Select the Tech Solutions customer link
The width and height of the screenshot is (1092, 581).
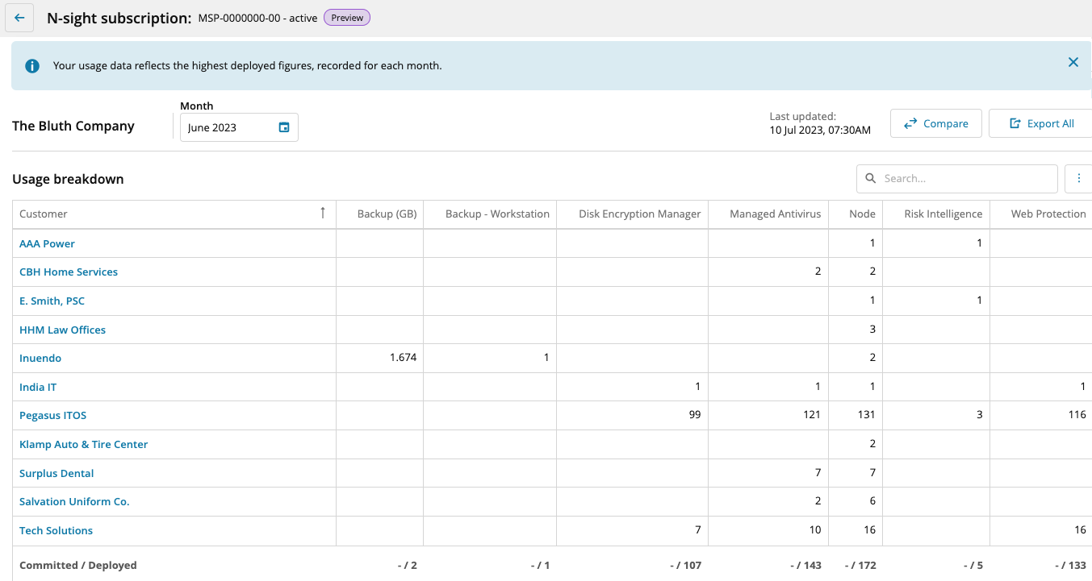tap(56, 530)
